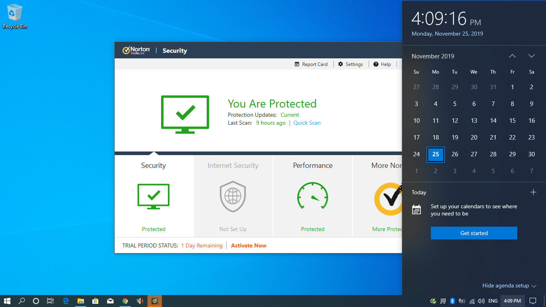Select November 10 in calendar
This screenshot has width=546, height=307.
pyautogui.click(x=416, y=121)
